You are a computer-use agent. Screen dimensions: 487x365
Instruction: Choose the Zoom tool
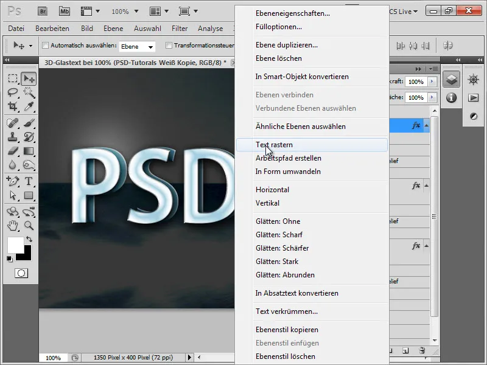(29, 226)
